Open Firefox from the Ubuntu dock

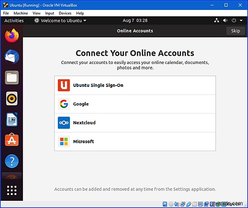click(12, 36)
